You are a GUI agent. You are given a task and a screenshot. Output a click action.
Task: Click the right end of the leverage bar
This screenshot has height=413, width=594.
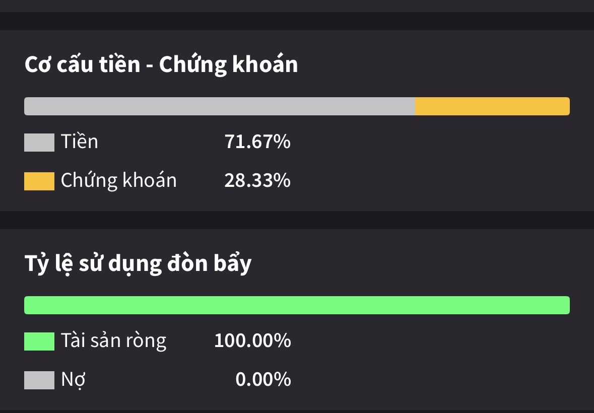(x=567, y=305)
